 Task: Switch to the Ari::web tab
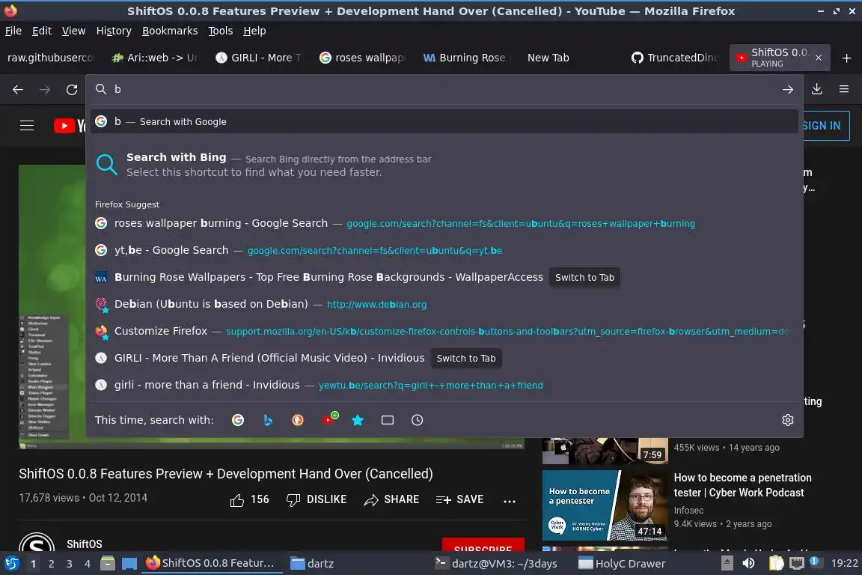coord(155,58)
